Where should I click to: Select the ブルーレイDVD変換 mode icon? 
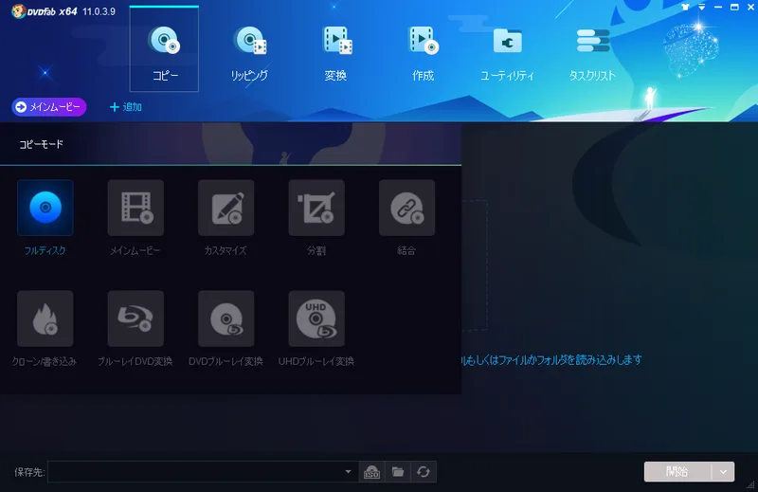135,319
